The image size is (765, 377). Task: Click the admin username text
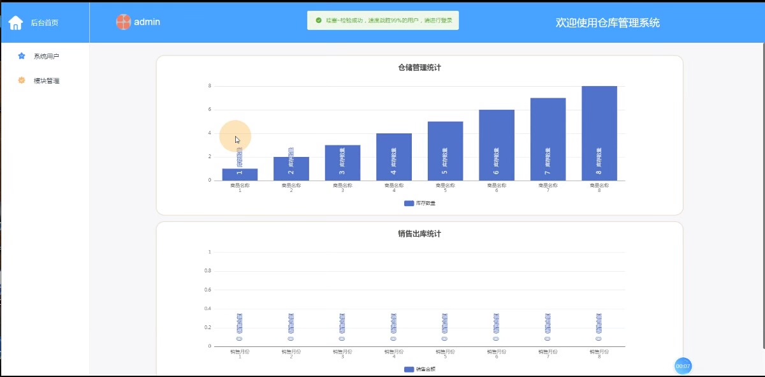147,22
